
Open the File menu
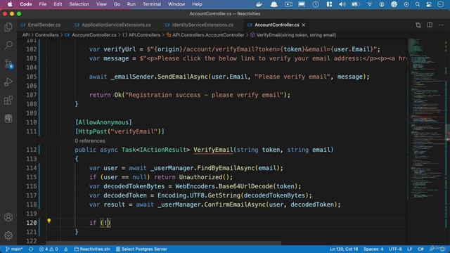pyautogui.click(x=43, y=4)
